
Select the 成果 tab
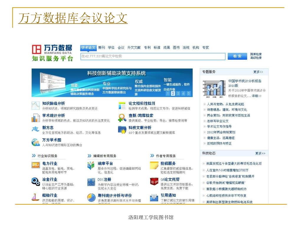167,48
